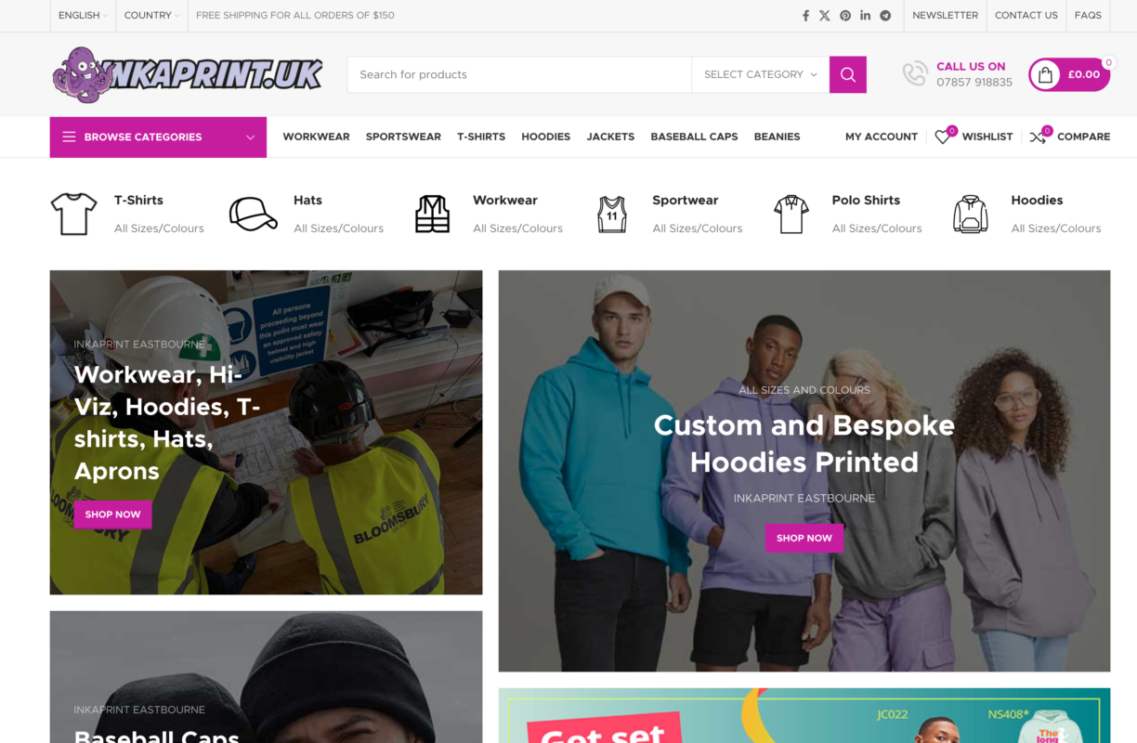The image size is (1137, 743).
Task: Open the shopping bag cart icon
Action: (1046, 74)
